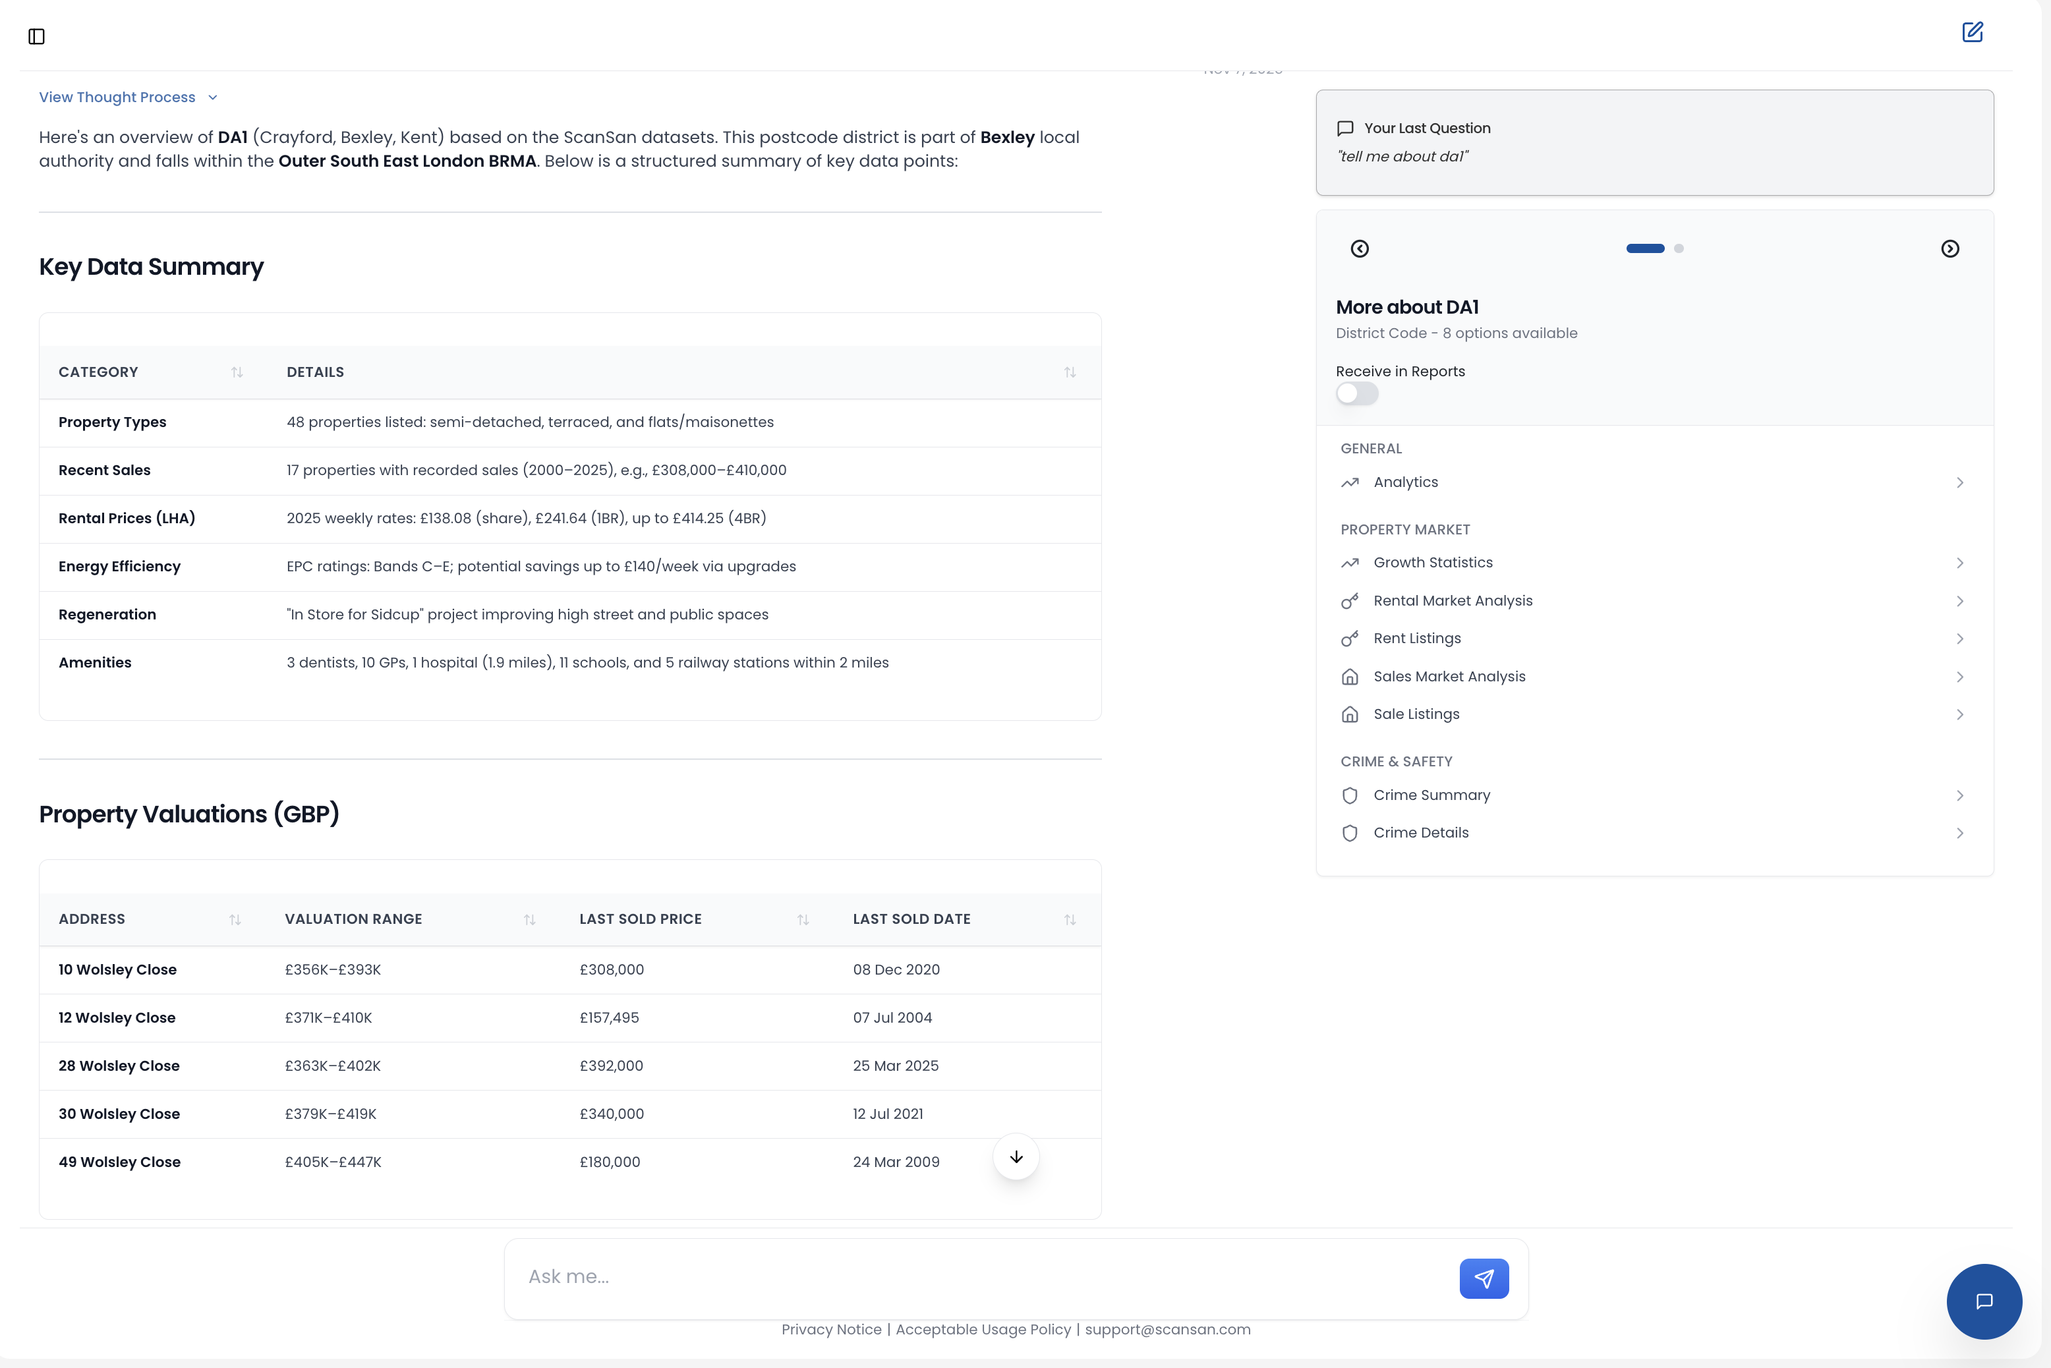Open the chat bubble in bottom-right corner
The width and height of the screenshot is (2051, 1368).
click(x=1984, y=1301)
